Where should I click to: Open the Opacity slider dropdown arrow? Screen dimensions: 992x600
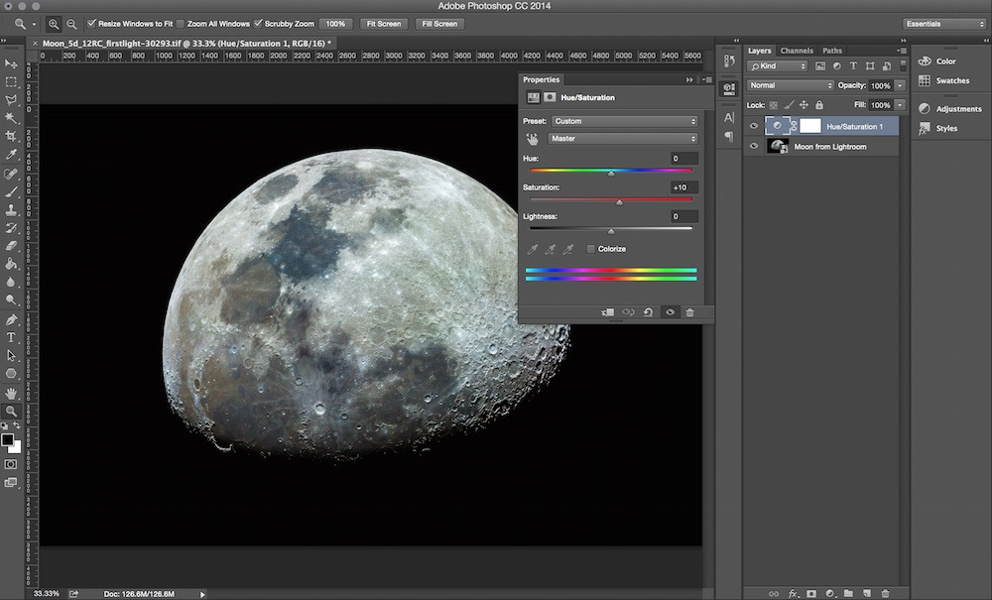click(901, 85)
